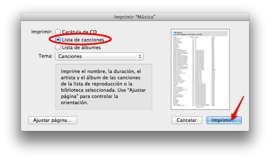Click the "Tema:" field label

point(45,56)
